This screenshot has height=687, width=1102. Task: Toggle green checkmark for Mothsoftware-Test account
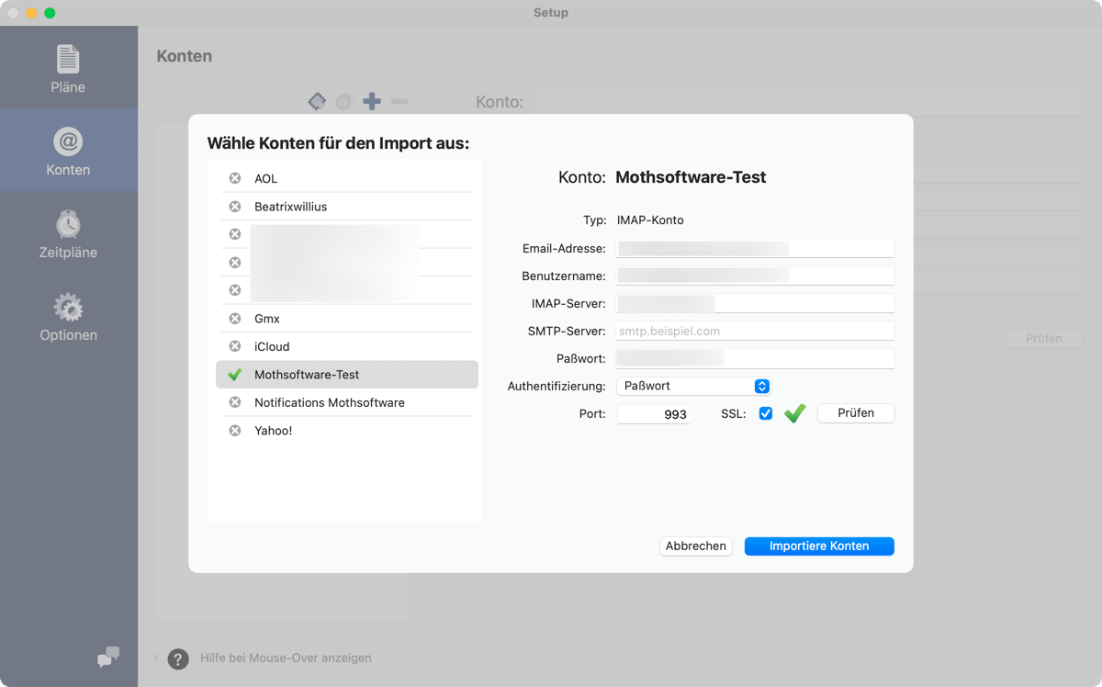(x=235, y=375)
